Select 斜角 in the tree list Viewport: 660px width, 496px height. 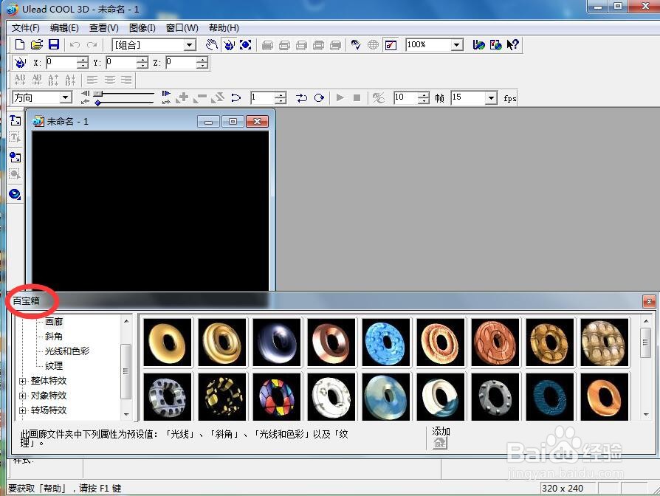(x=53, y=336)
